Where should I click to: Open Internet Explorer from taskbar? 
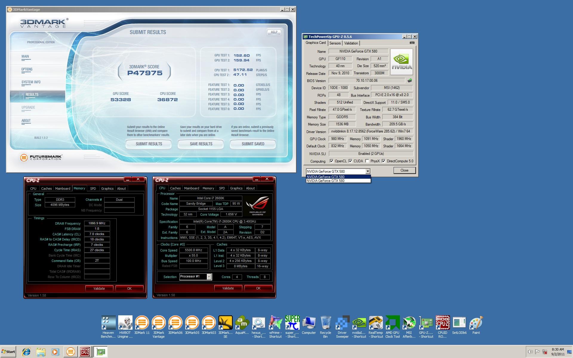point(26,352)
